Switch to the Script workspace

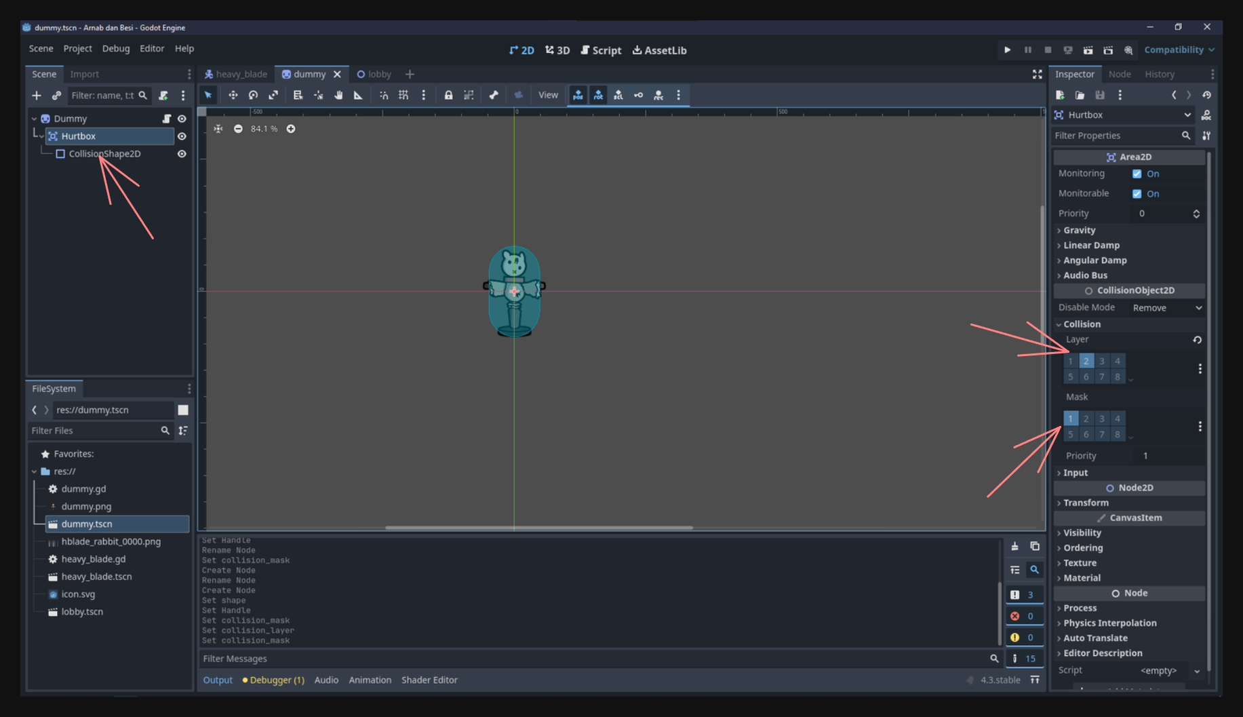601,50
